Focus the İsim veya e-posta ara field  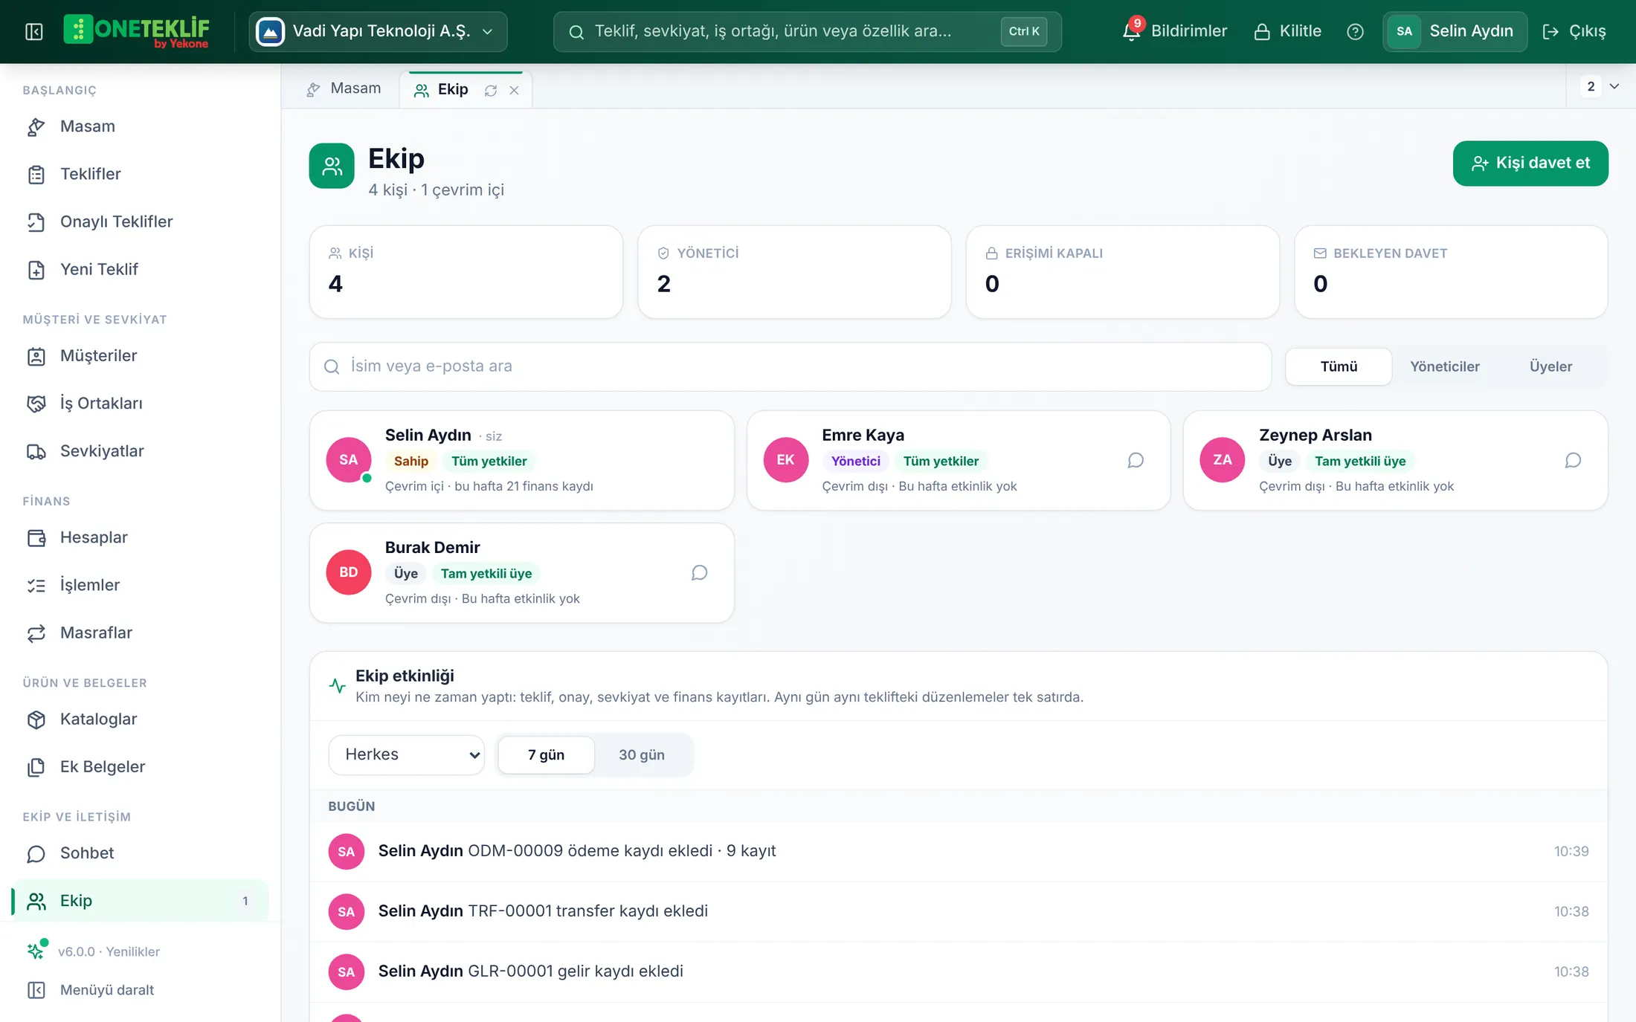(790, 366)
